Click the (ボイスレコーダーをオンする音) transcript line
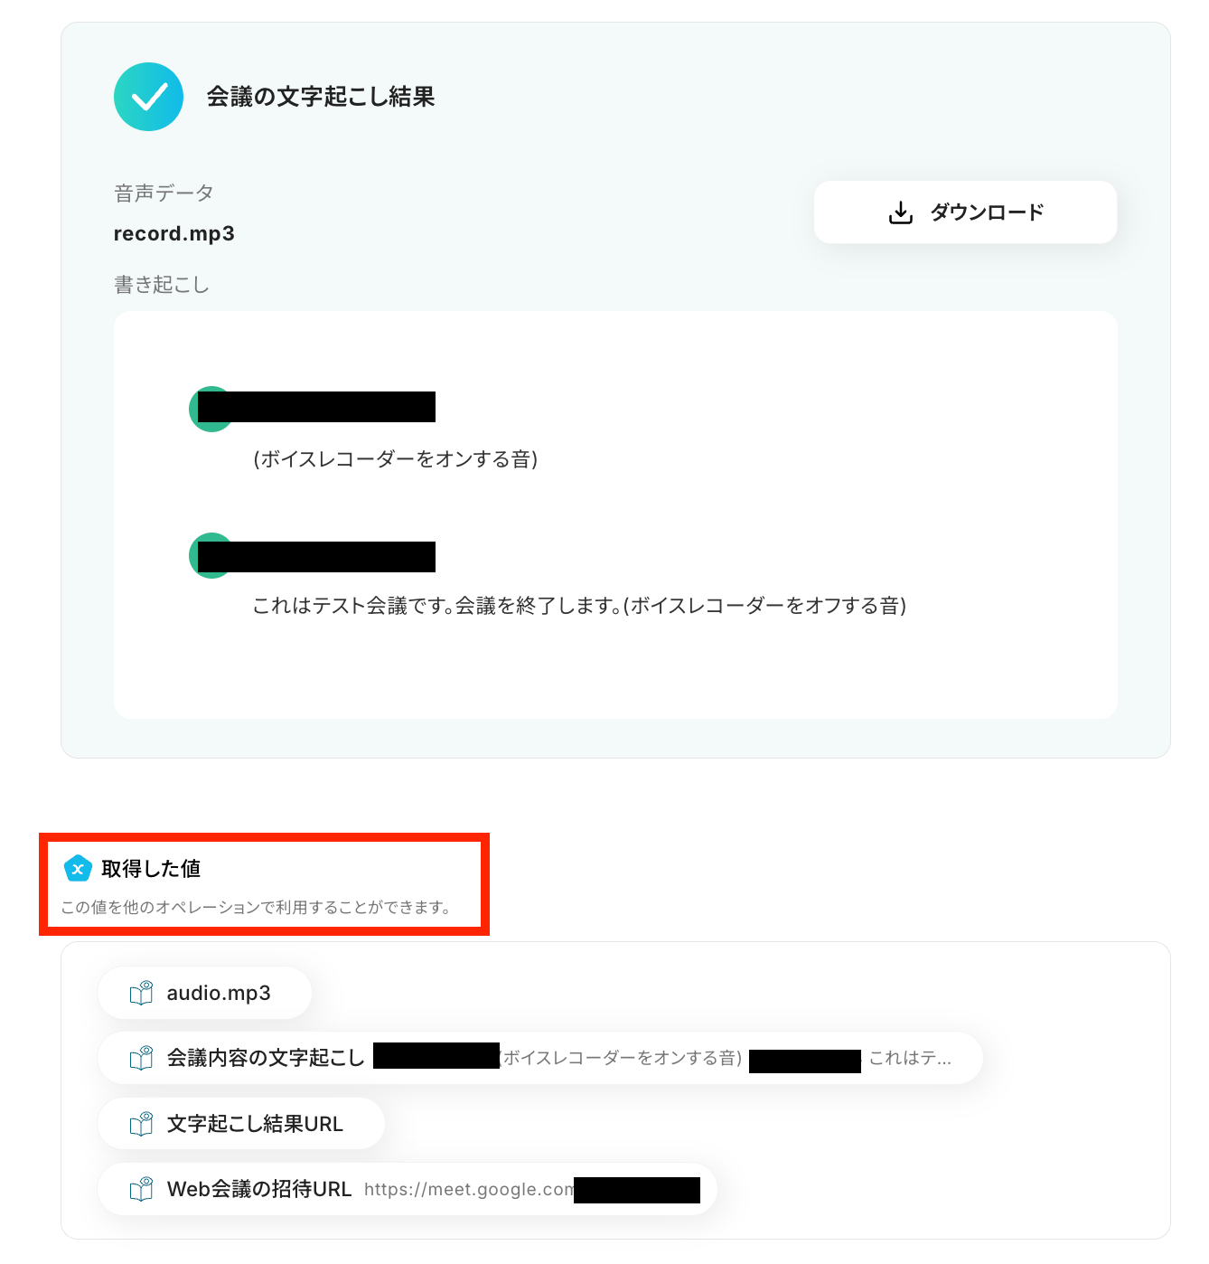The width and height of the screenshot is (1209, 1264). tap(396, 459)
